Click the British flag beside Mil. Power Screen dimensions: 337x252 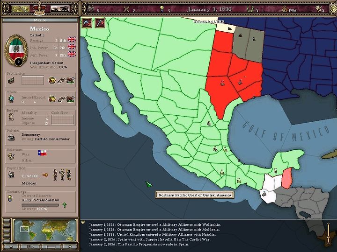(72, 54)
